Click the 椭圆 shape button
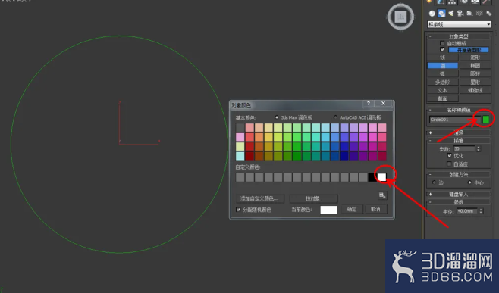This screenshot has width=499, height=293. [475, 65]
